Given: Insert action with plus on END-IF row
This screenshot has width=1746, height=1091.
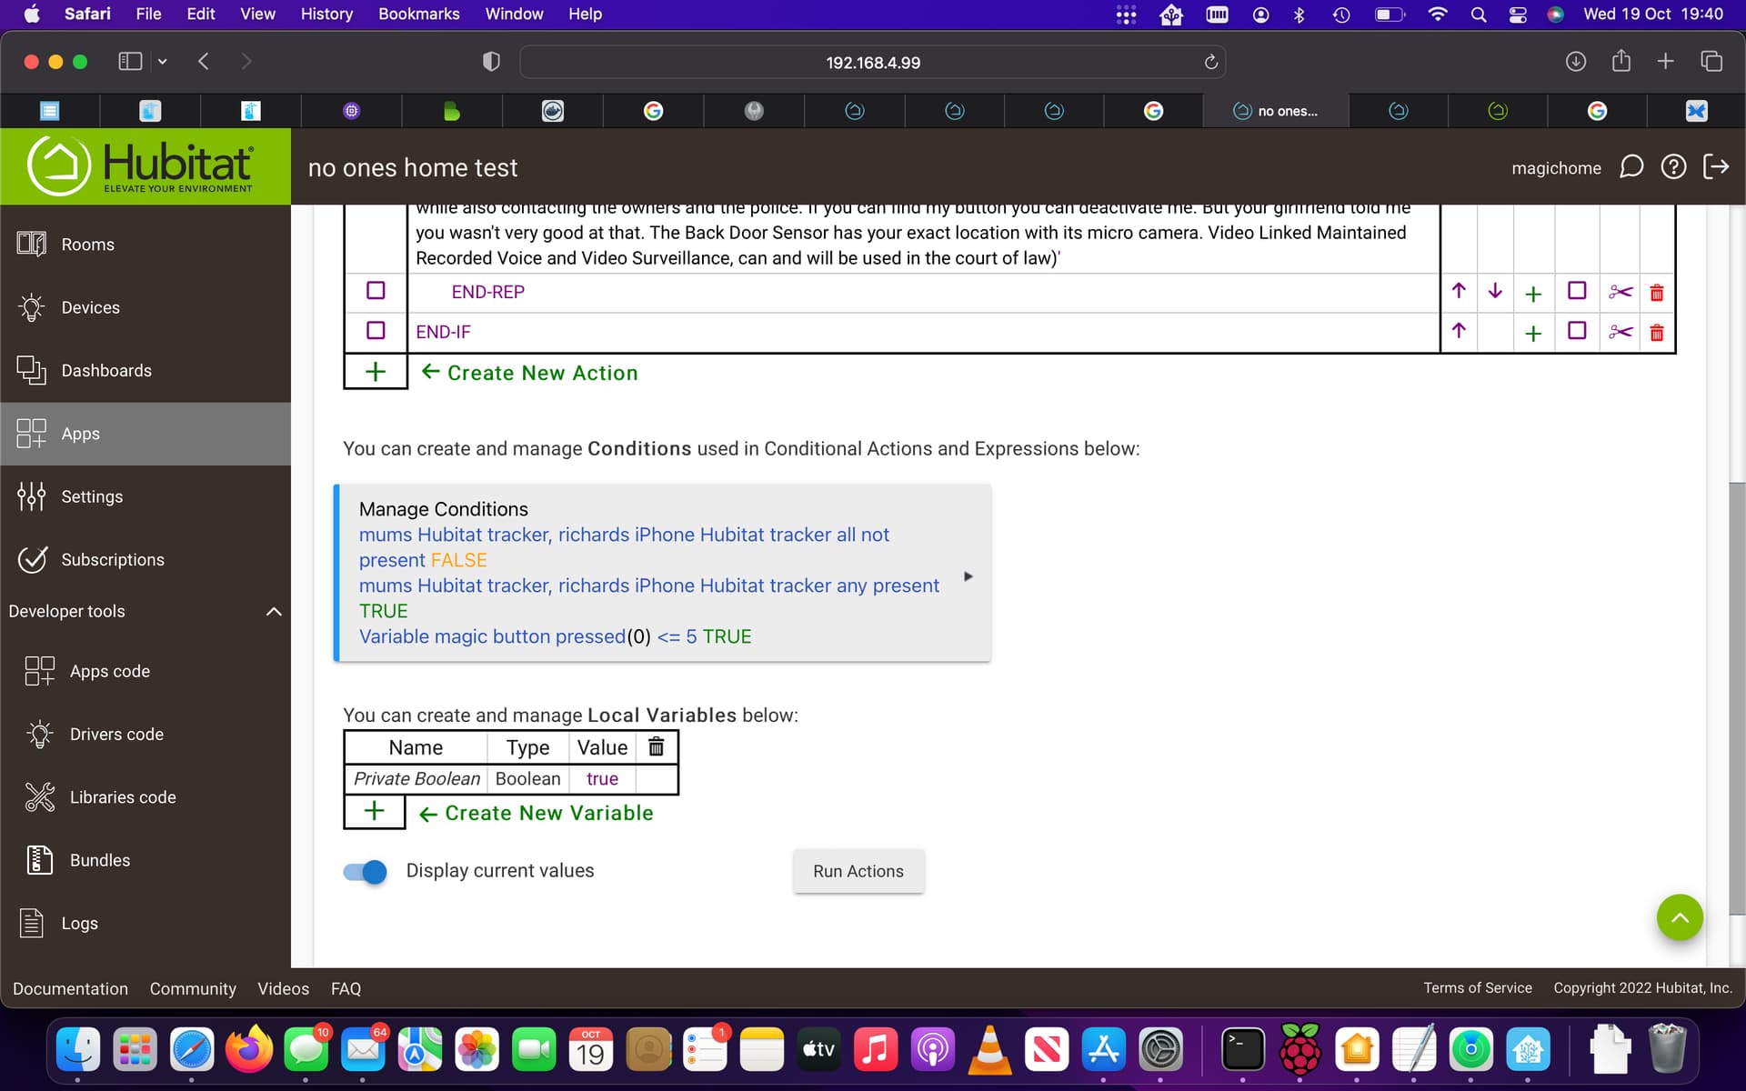Looking at the screenshot, I should click(1533, 333).
